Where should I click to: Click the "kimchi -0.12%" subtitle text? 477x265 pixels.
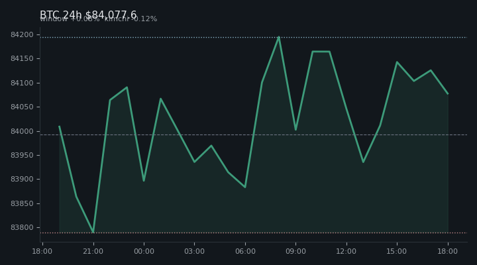tap(131, 19)
